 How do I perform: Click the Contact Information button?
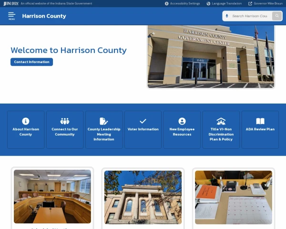click(x=32, y=62)
